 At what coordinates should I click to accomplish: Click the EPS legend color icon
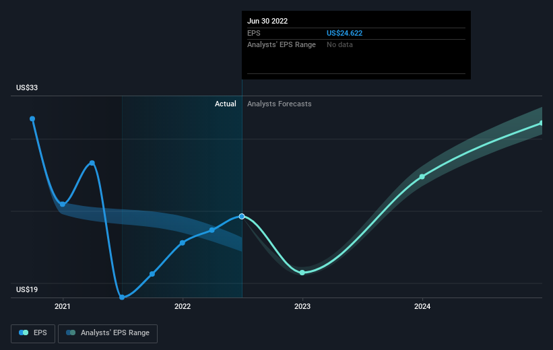tap(24, 332)
